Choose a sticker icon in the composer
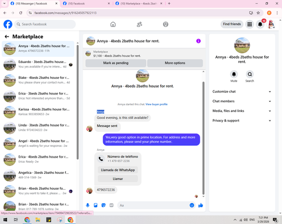 [x=103, y=205]
